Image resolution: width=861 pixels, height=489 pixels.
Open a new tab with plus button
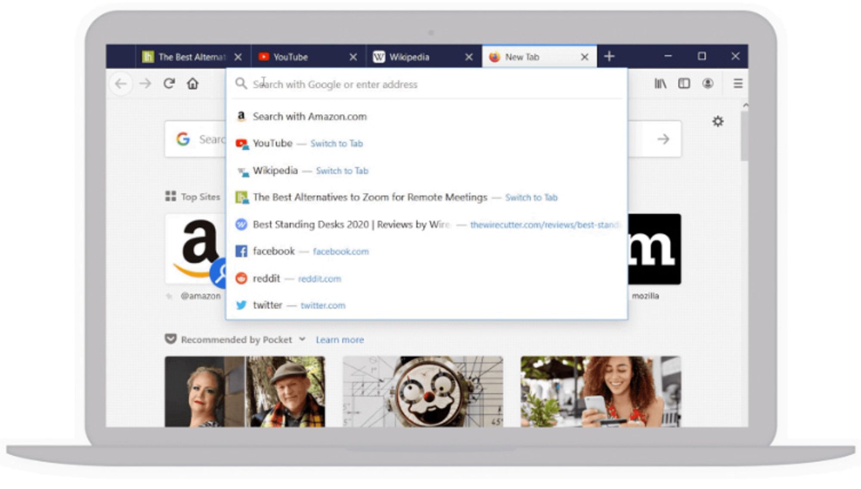tap(609, 56)
